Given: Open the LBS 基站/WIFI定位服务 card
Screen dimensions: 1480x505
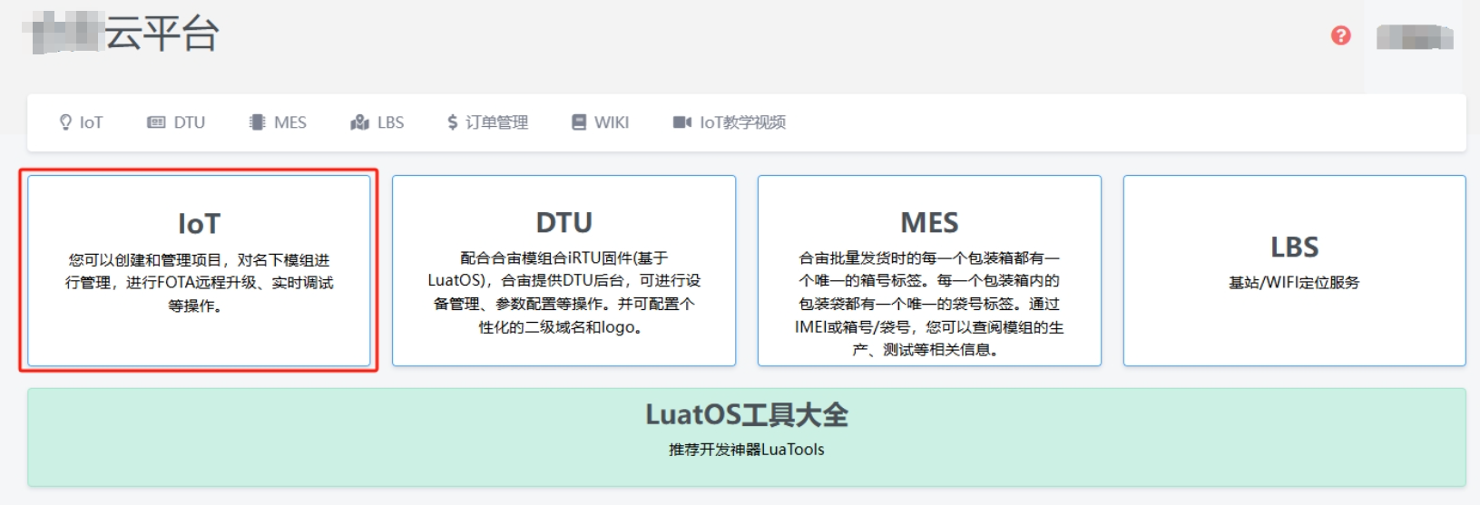Looking at the screenshot, I should (x=1294, y=270).
